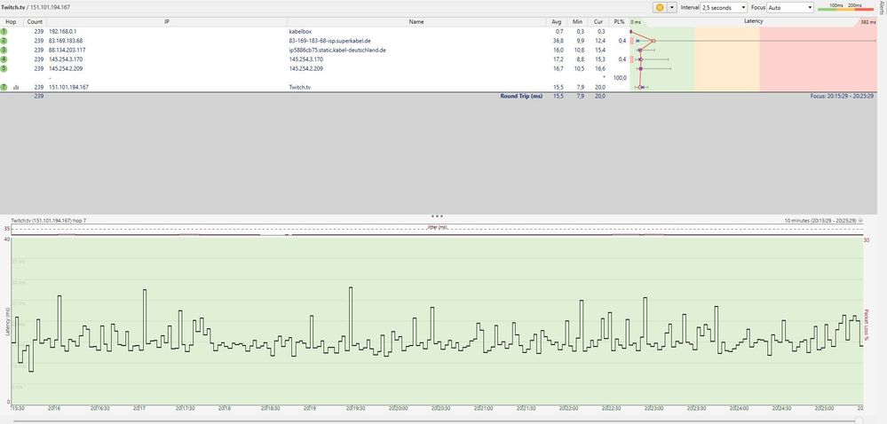Sort by the Hop column header
Viewport: 887px width, 424px height.
[11, 21]
